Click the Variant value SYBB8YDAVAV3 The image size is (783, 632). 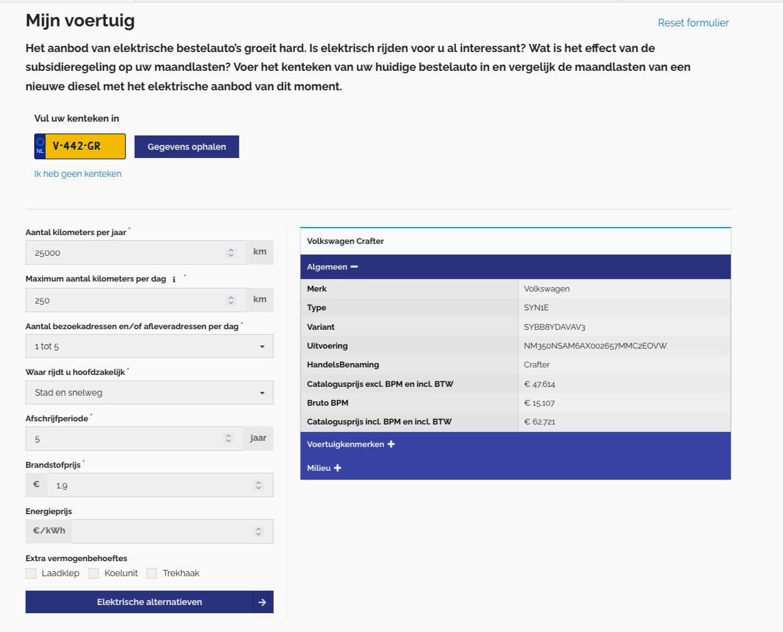click(x=554, y=327)
